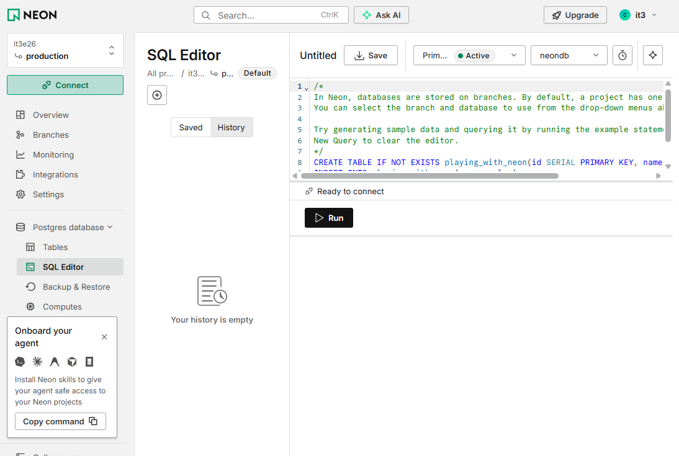This screenshot has height=456, width=679.
Task: Click the Overview icon in sidebar
Action: coord(20,115)
